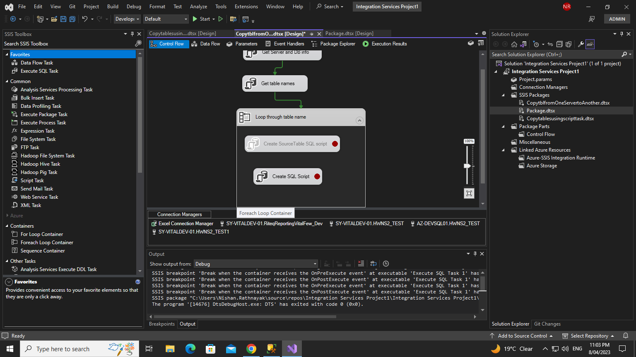636x357 pixels.
Task: Collapse Linked Azure Resources node
Action: (x=503, y=150)
